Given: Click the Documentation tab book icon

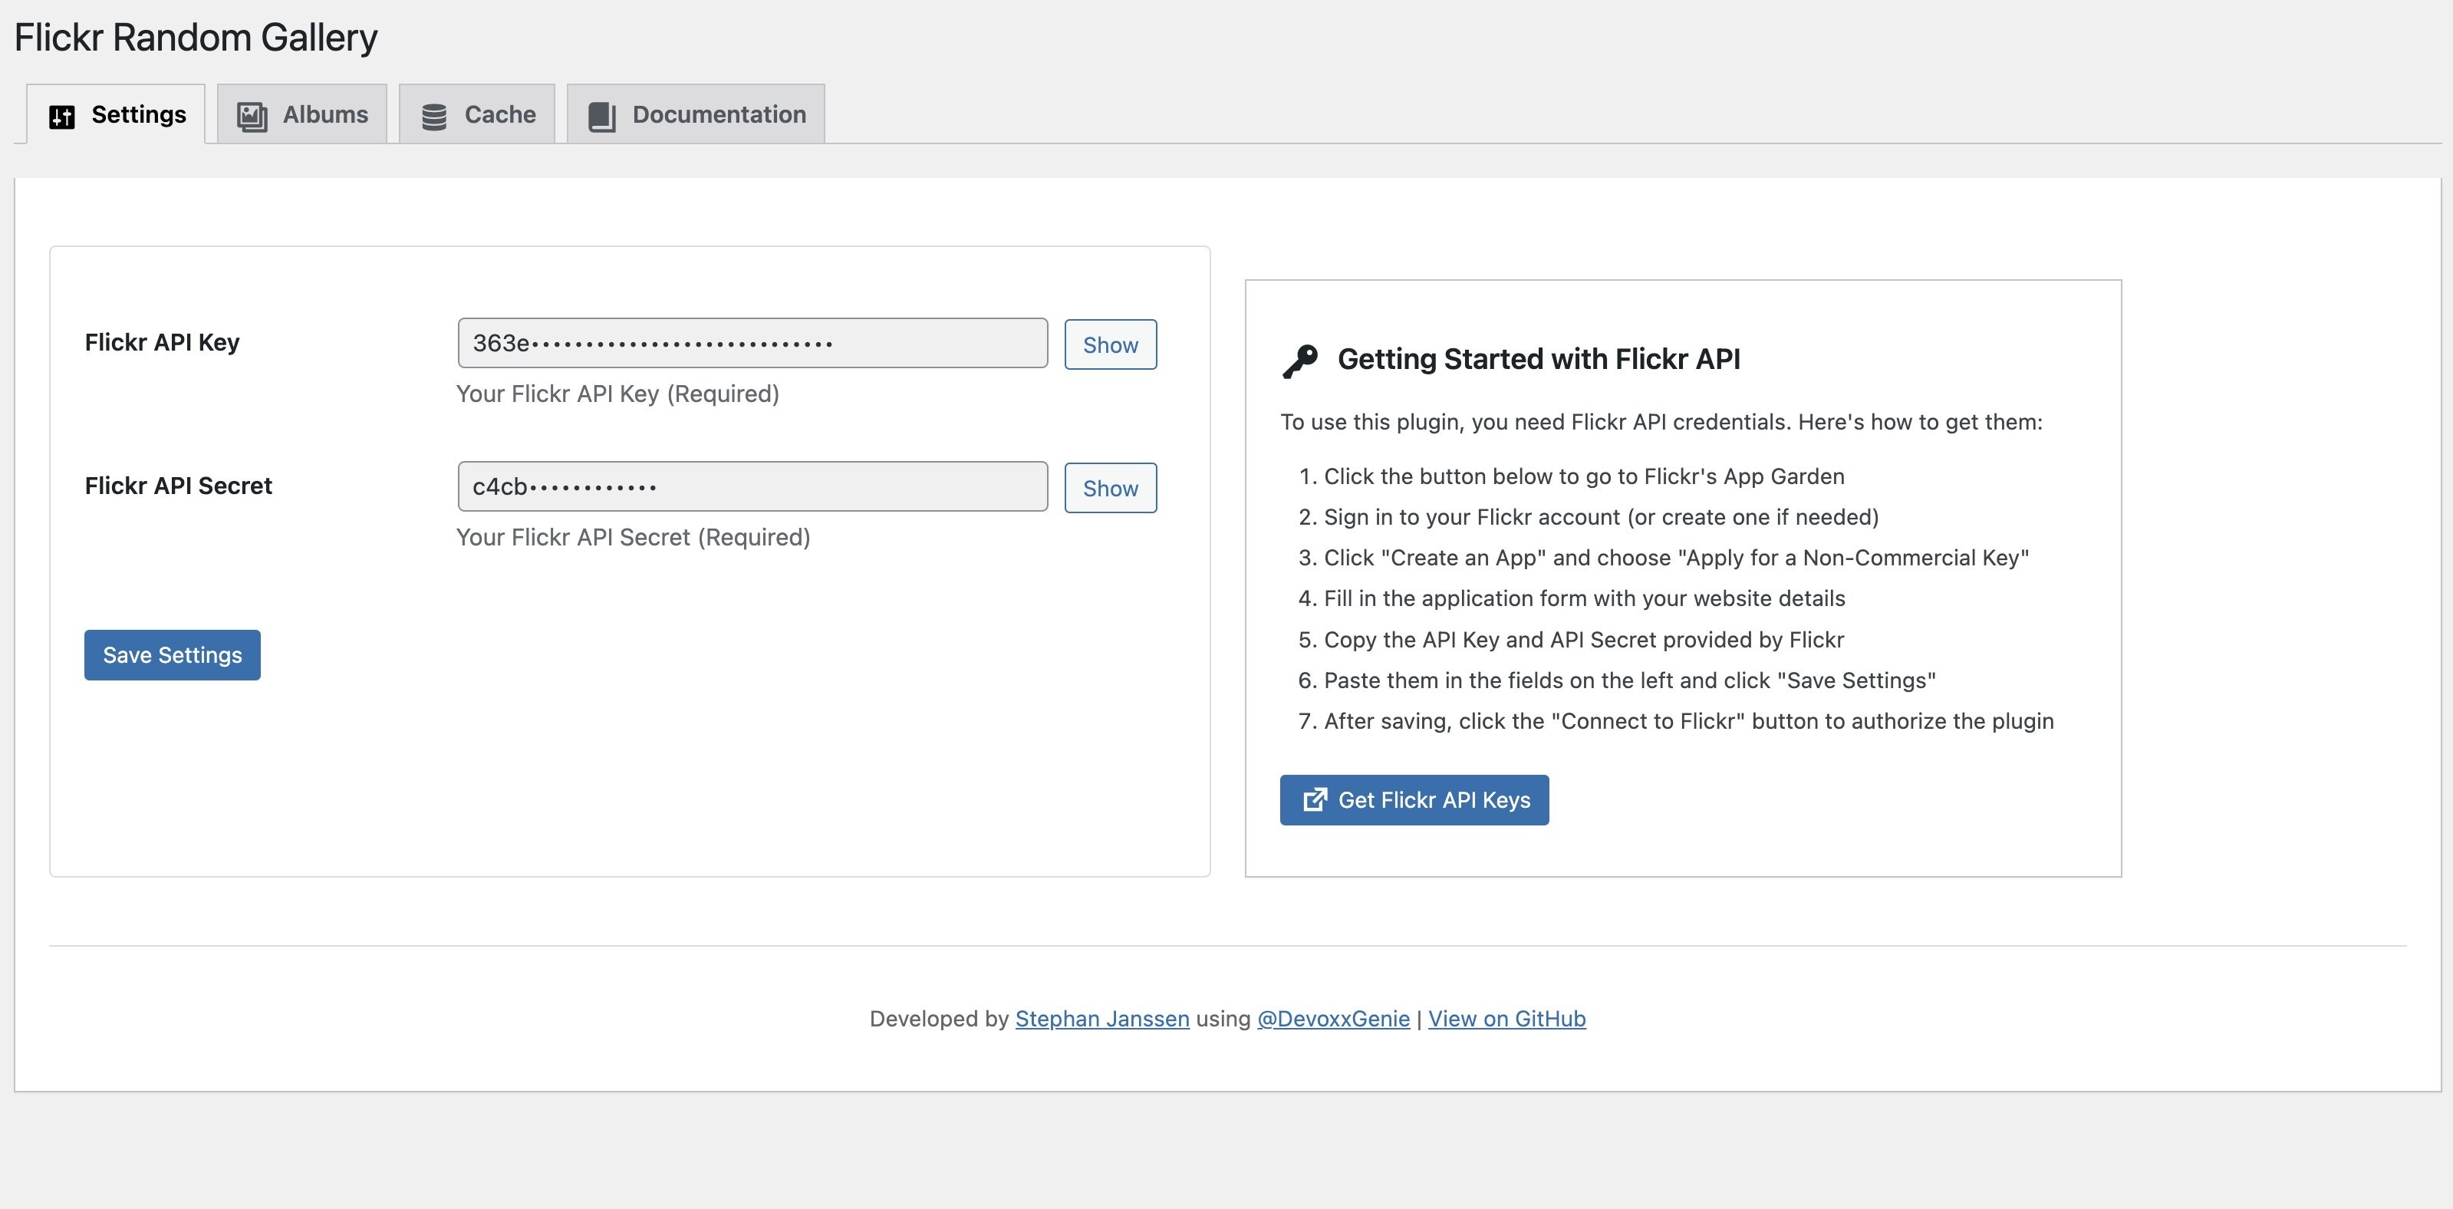Looking at the screenshot, I should pos(602,117).
